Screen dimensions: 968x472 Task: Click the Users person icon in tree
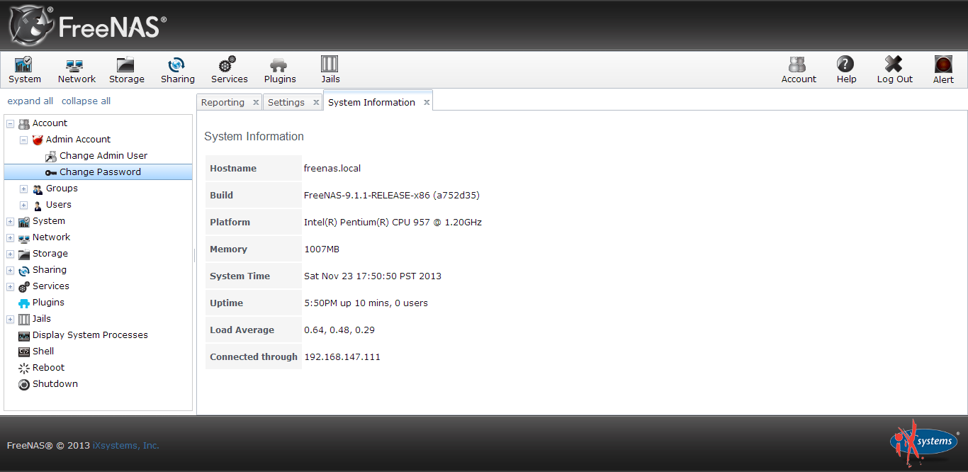[38, 205]
